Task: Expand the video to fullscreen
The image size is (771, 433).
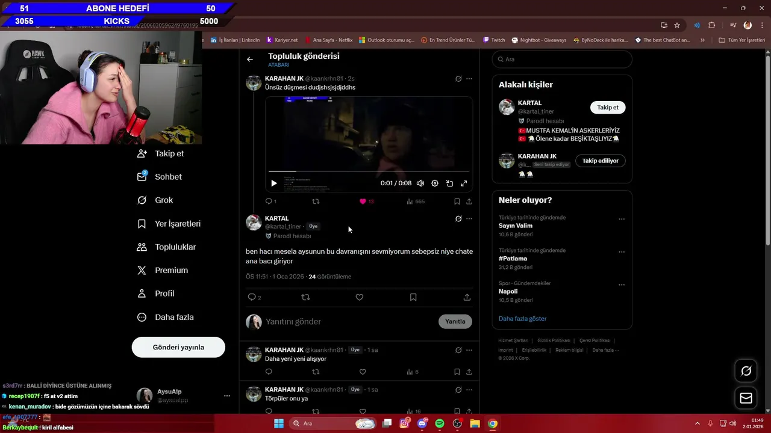Action: point(464,183)
